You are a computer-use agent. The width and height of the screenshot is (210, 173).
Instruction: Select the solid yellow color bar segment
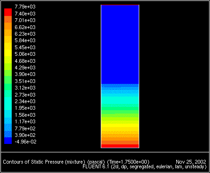8,53
